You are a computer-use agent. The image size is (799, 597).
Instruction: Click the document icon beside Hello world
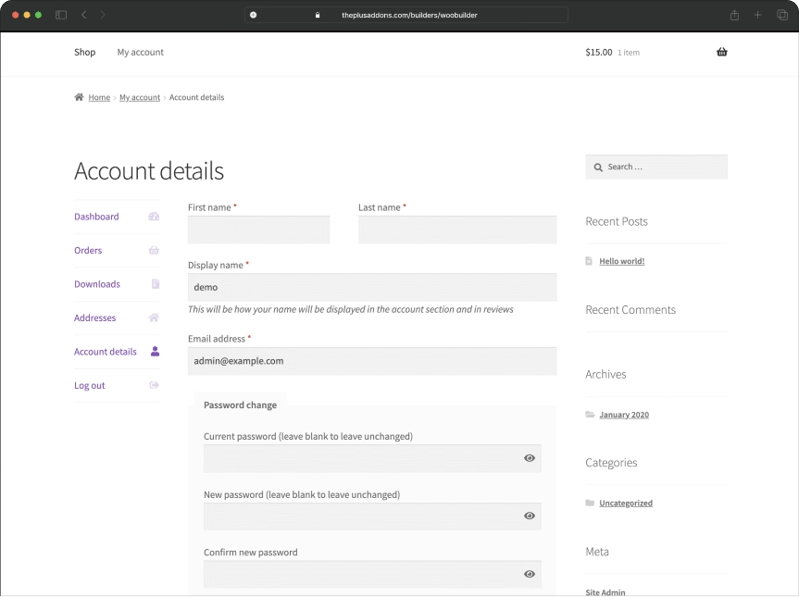click(x=590, y=261)
